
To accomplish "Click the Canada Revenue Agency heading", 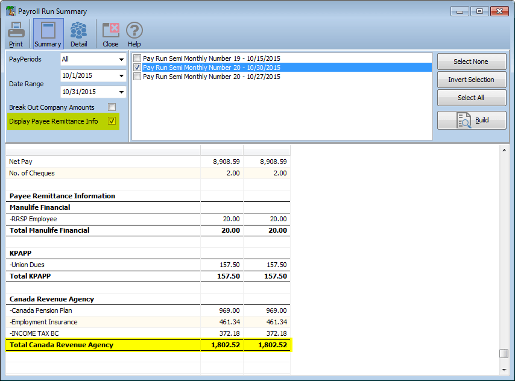I will 52,299.
